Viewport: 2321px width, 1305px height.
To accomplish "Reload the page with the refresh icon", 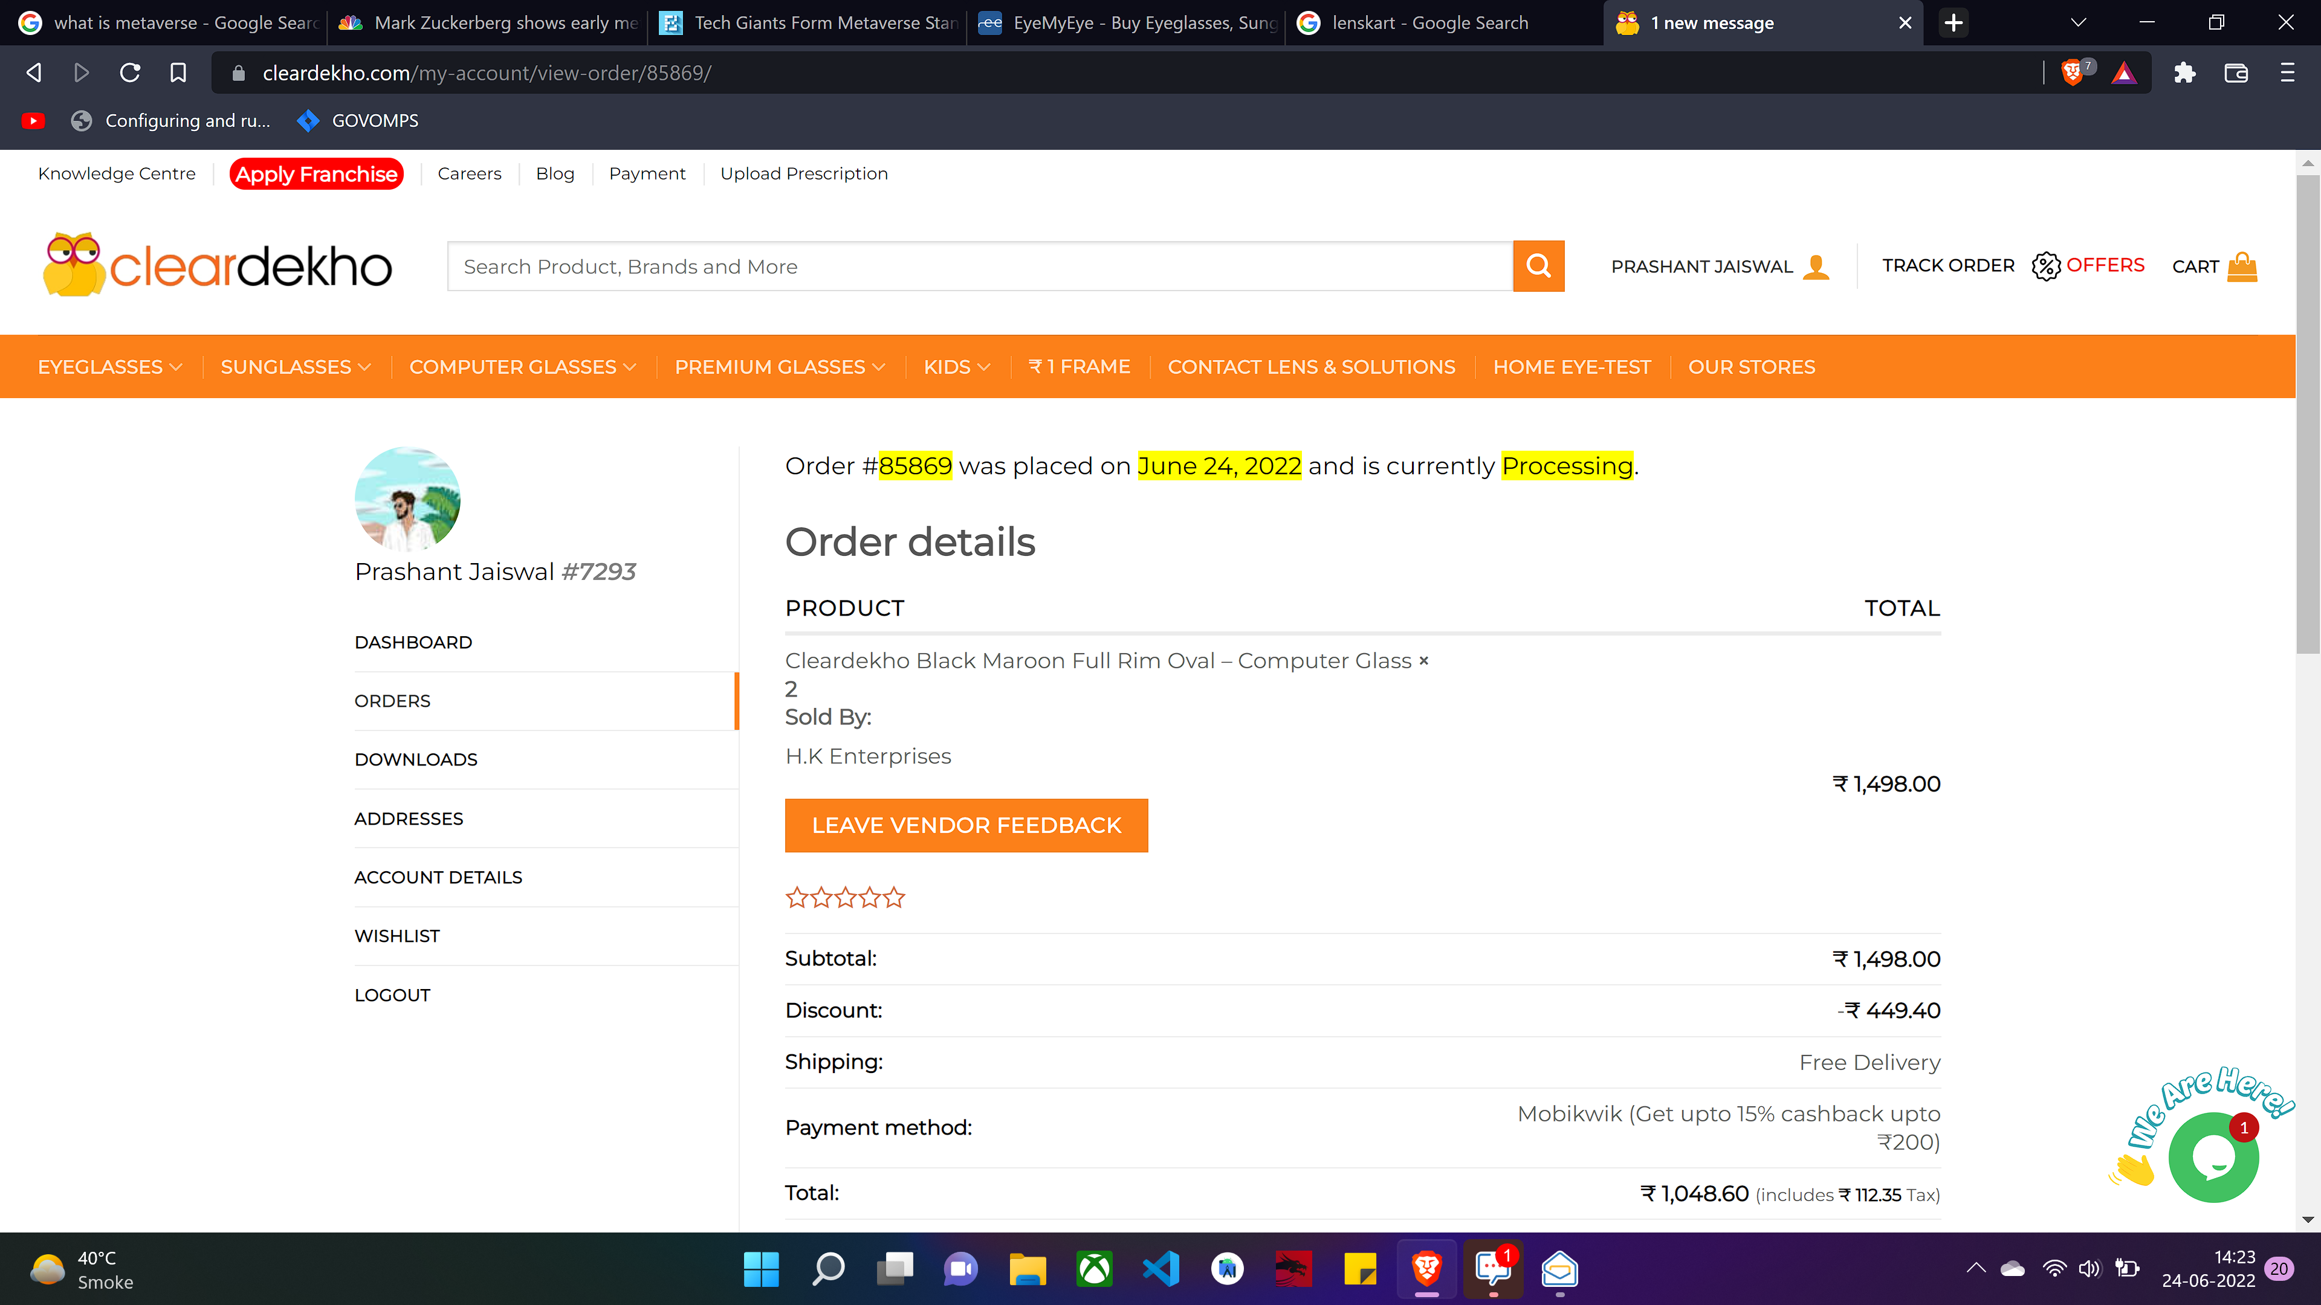I will point(130,73).
